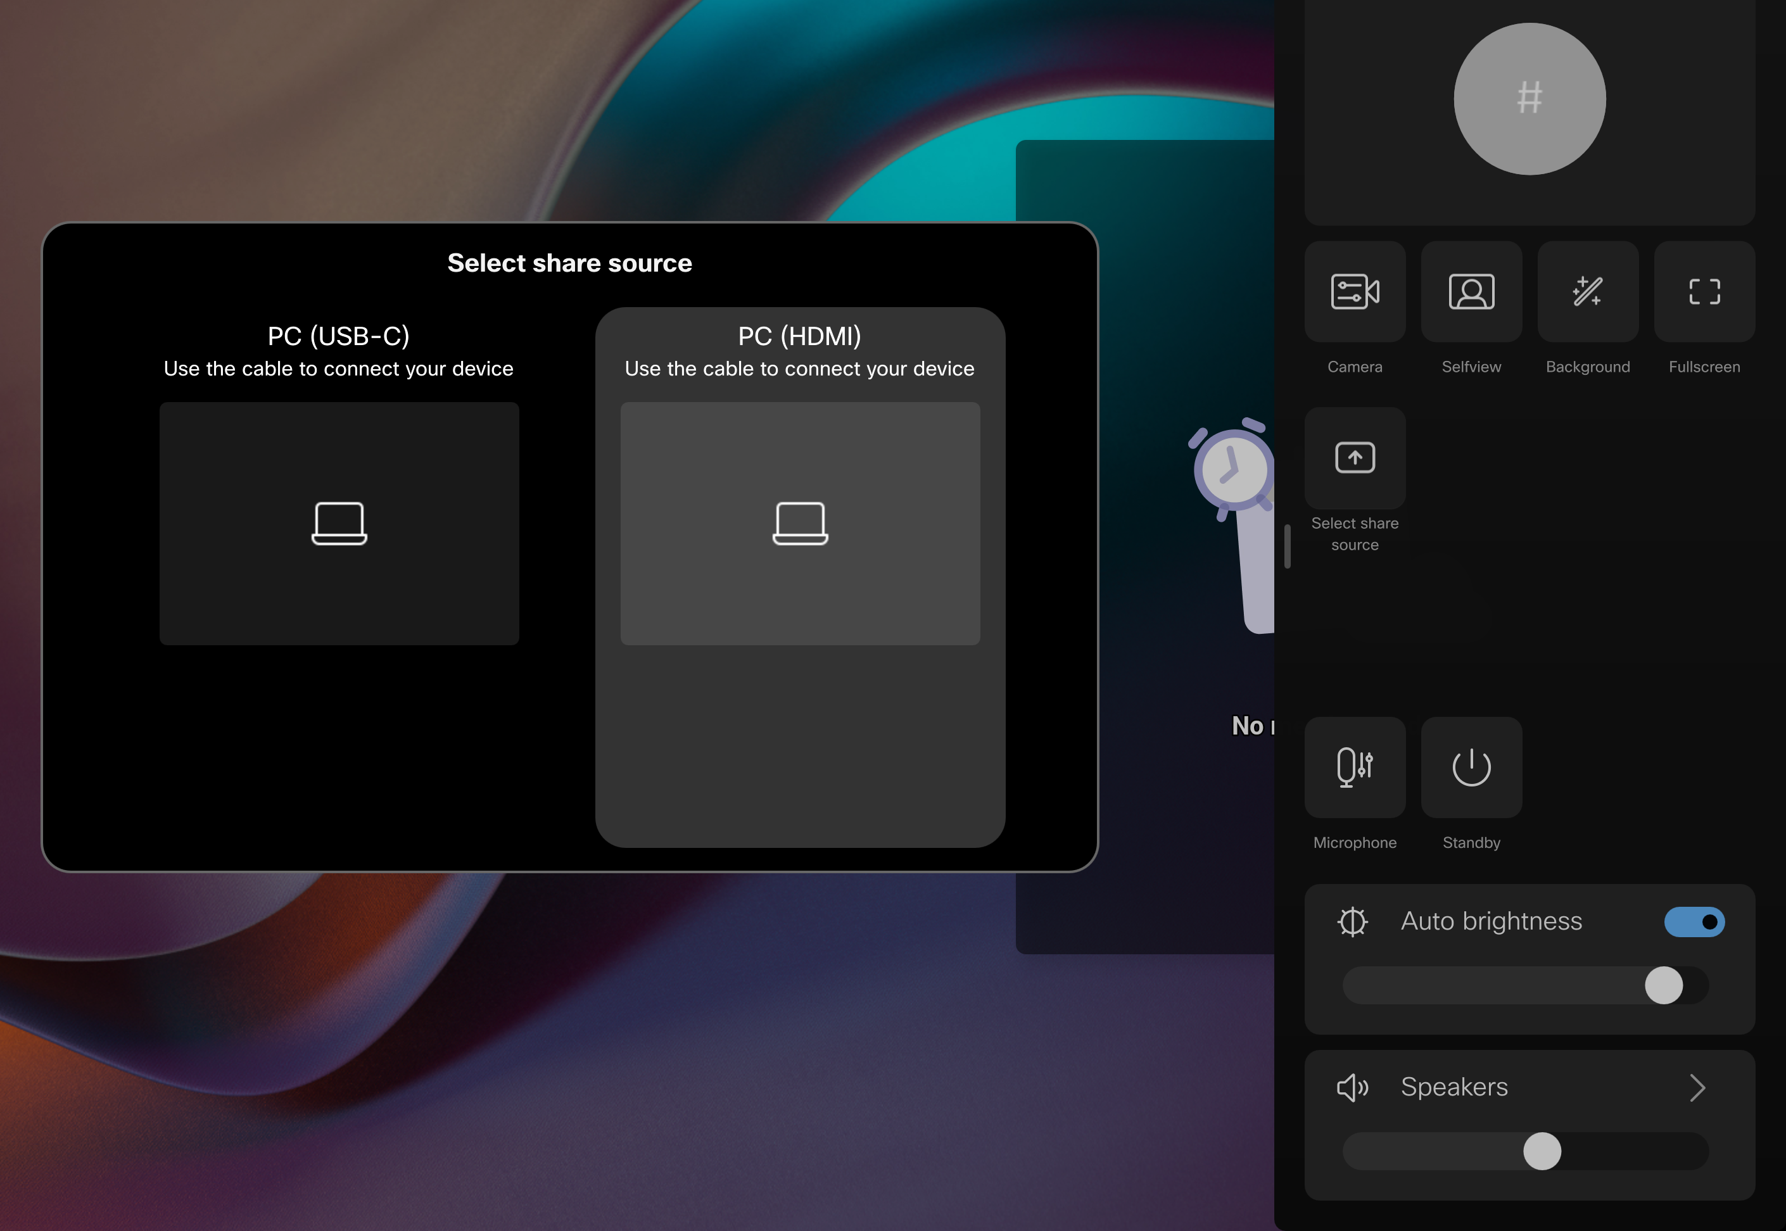The height and width of the screenshot is (1231, 1786).
Task: Click the hash avatar circle
Action: tap(1529, 99)
